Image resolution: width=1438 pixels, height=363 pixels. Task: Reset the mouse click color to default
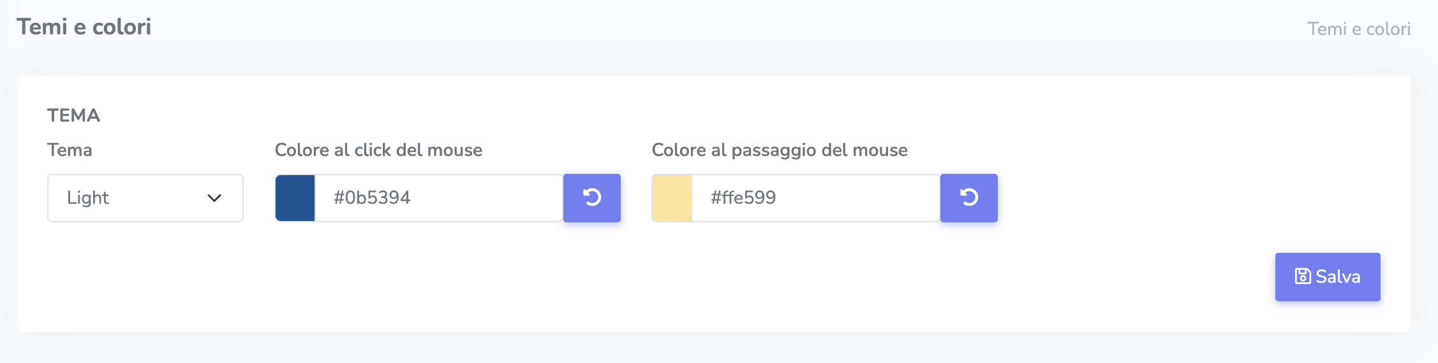[591, 197]
